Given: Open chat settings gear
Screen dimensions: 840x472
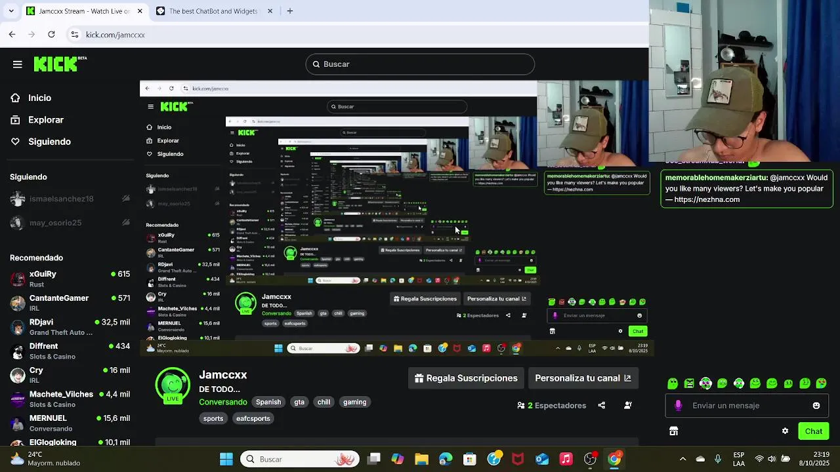Looking at the screenshot, I should coord(785,431).
